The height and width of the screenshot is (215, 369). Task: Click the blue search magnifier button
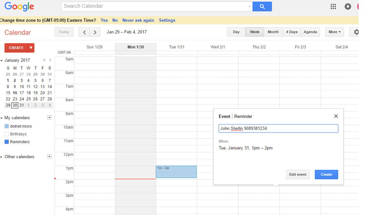262,6
